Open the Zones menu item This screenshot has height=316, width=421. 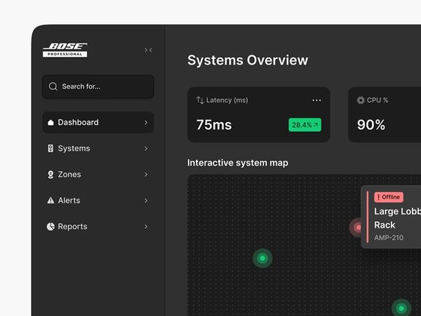pos(98,174)
